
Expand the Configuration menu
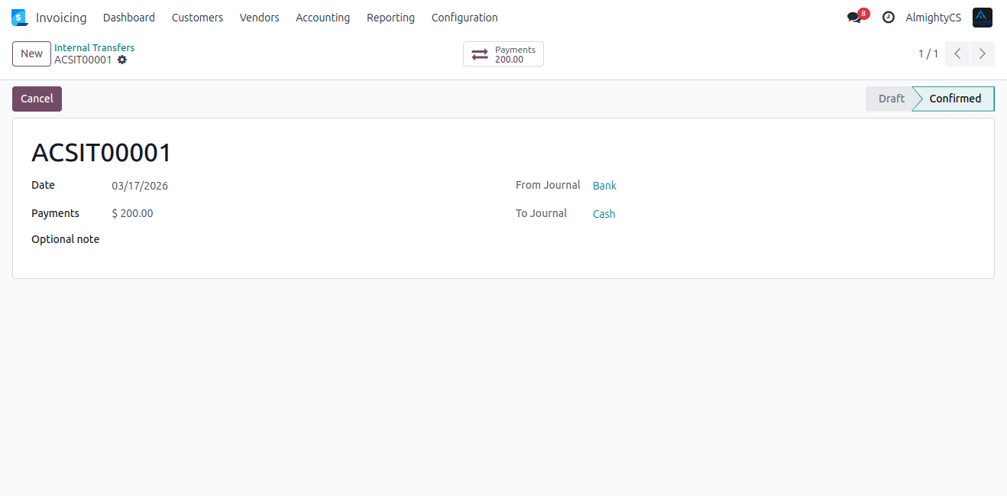[x=464, y=18]
